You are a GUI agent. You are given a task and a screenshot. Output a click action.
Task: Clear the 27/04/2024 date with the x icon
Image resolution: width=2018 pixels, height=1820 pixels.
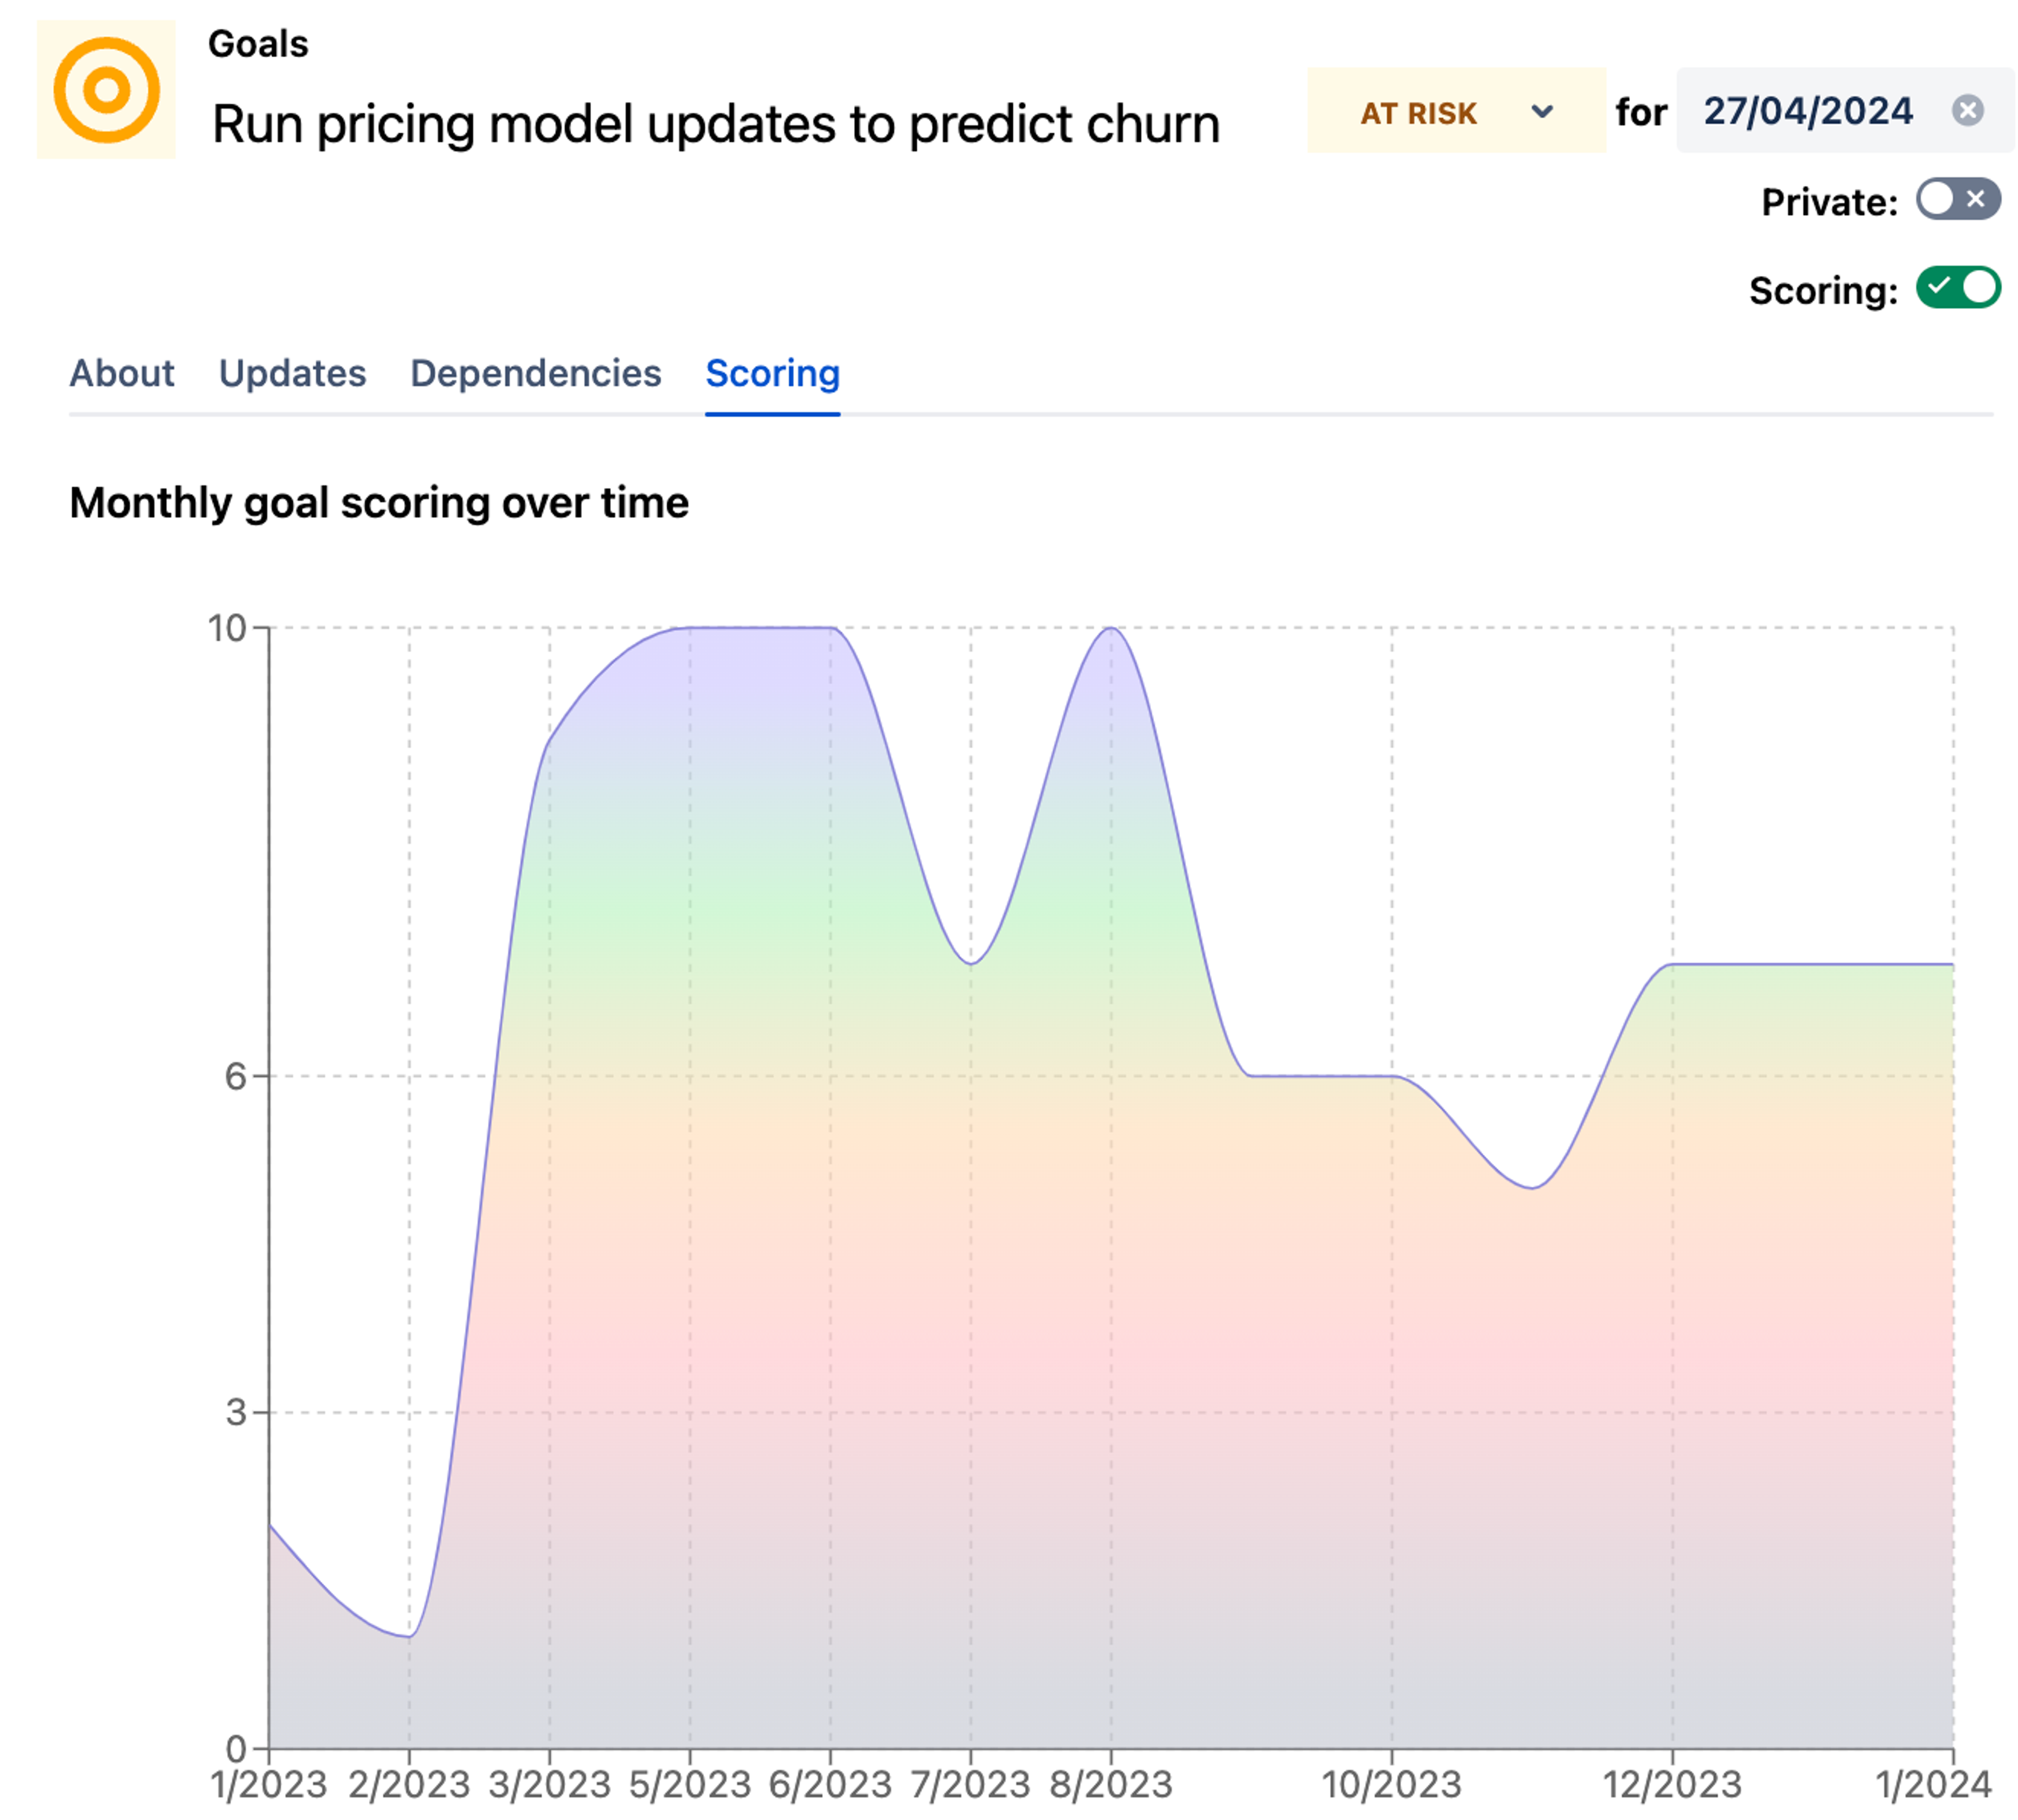pyautogui.click(x=1966, y=110)
